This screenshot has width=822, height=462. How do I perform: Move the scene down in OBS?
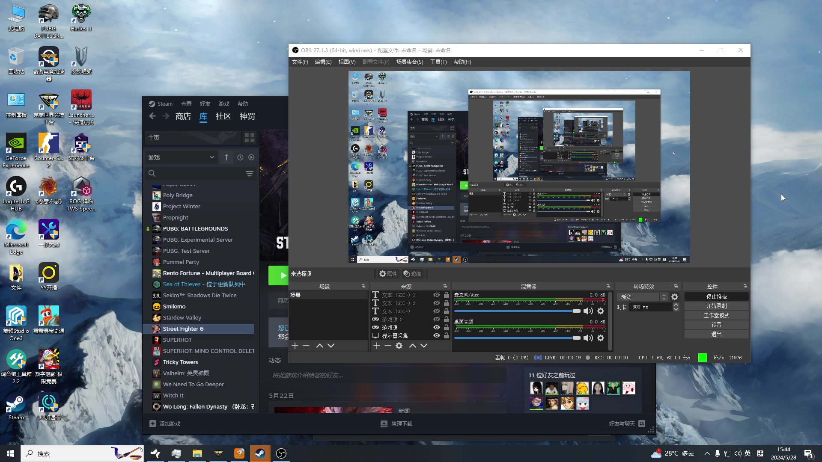pyautogui.click(x=331, y=346)
